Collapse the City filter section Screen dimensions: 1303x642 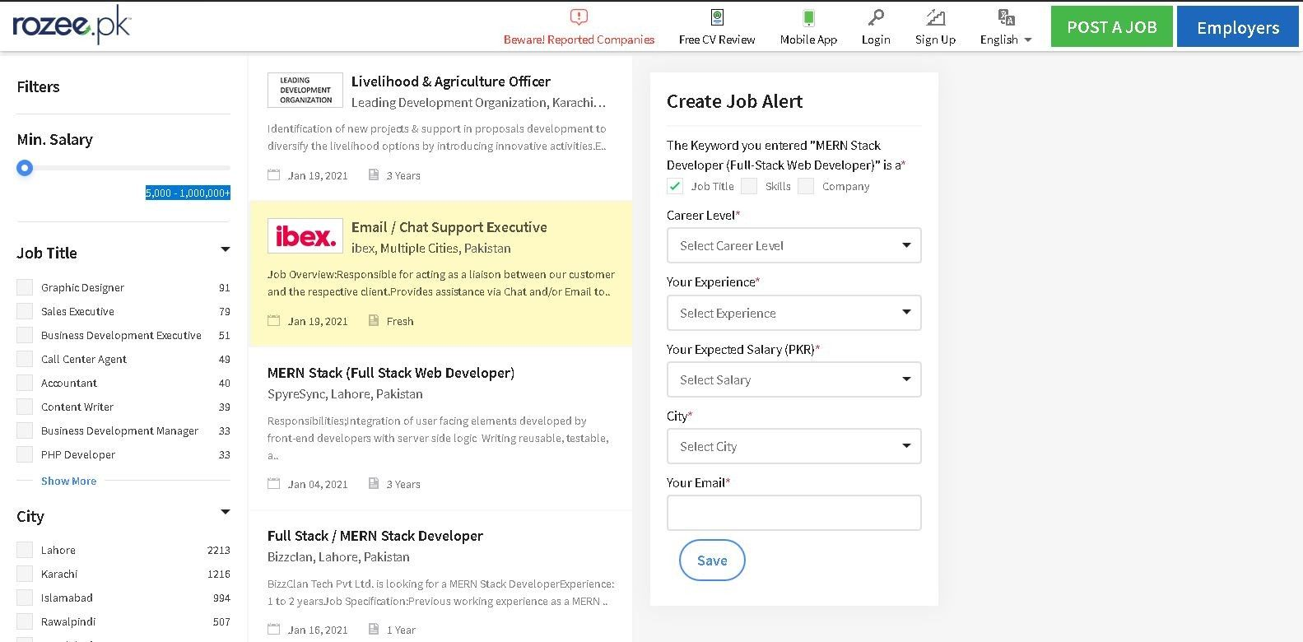[x=225, y=512]
